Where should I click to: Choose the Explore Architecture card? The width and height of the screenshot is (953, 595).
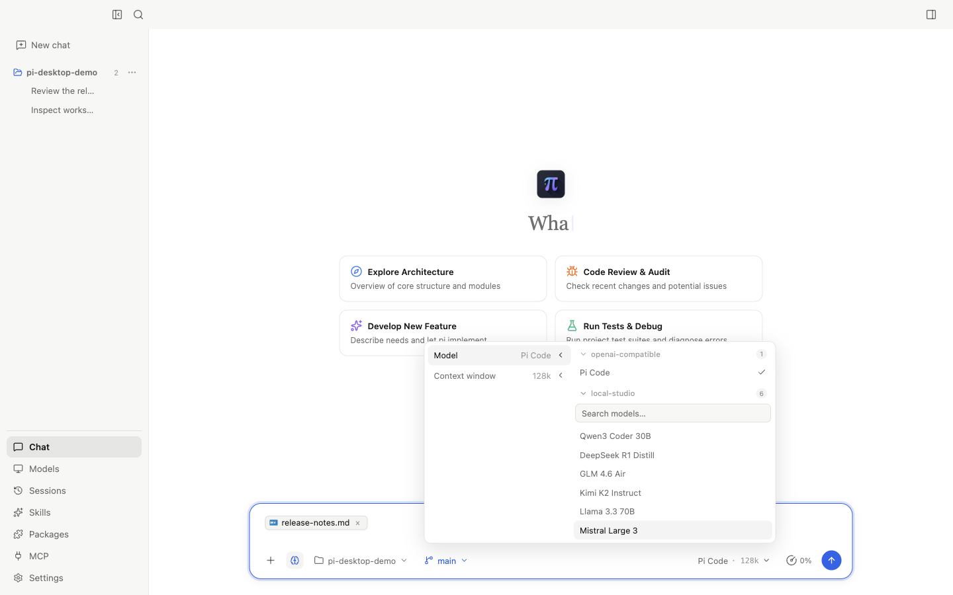[x=443, y=279]
